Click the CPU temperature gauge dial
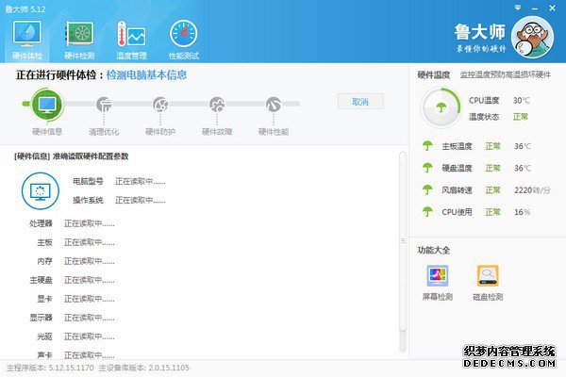 tap(441, 107)
